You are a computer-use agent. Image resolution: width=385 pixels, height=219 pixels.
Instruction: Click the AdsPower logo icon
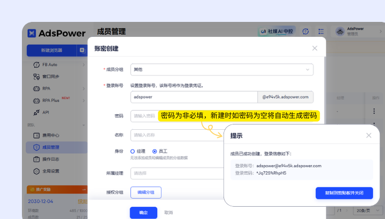pyautogui.click(x=32, y=33)
